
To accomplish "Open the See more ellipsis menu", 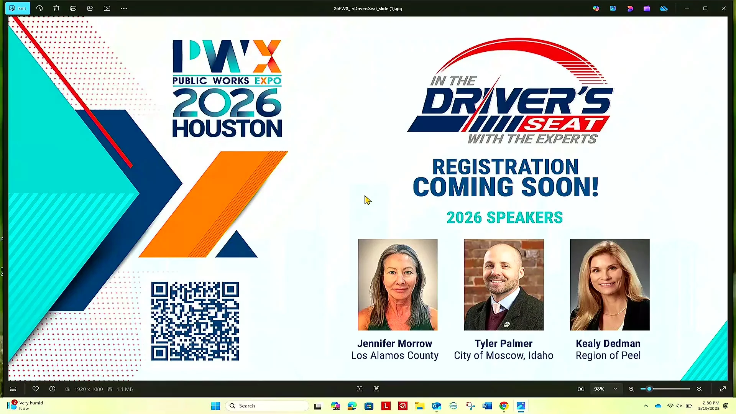I will tap(124, 8).
